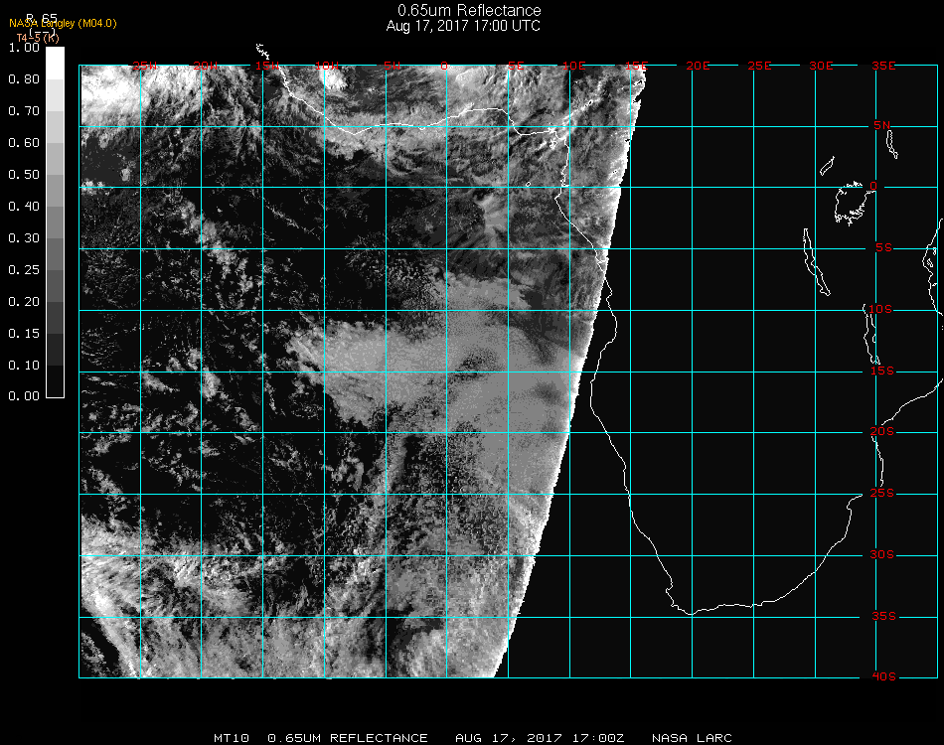The image size is (944, 745).
Task: Click the white top segment of the reflectance colorbar
Action: [55, 64]
